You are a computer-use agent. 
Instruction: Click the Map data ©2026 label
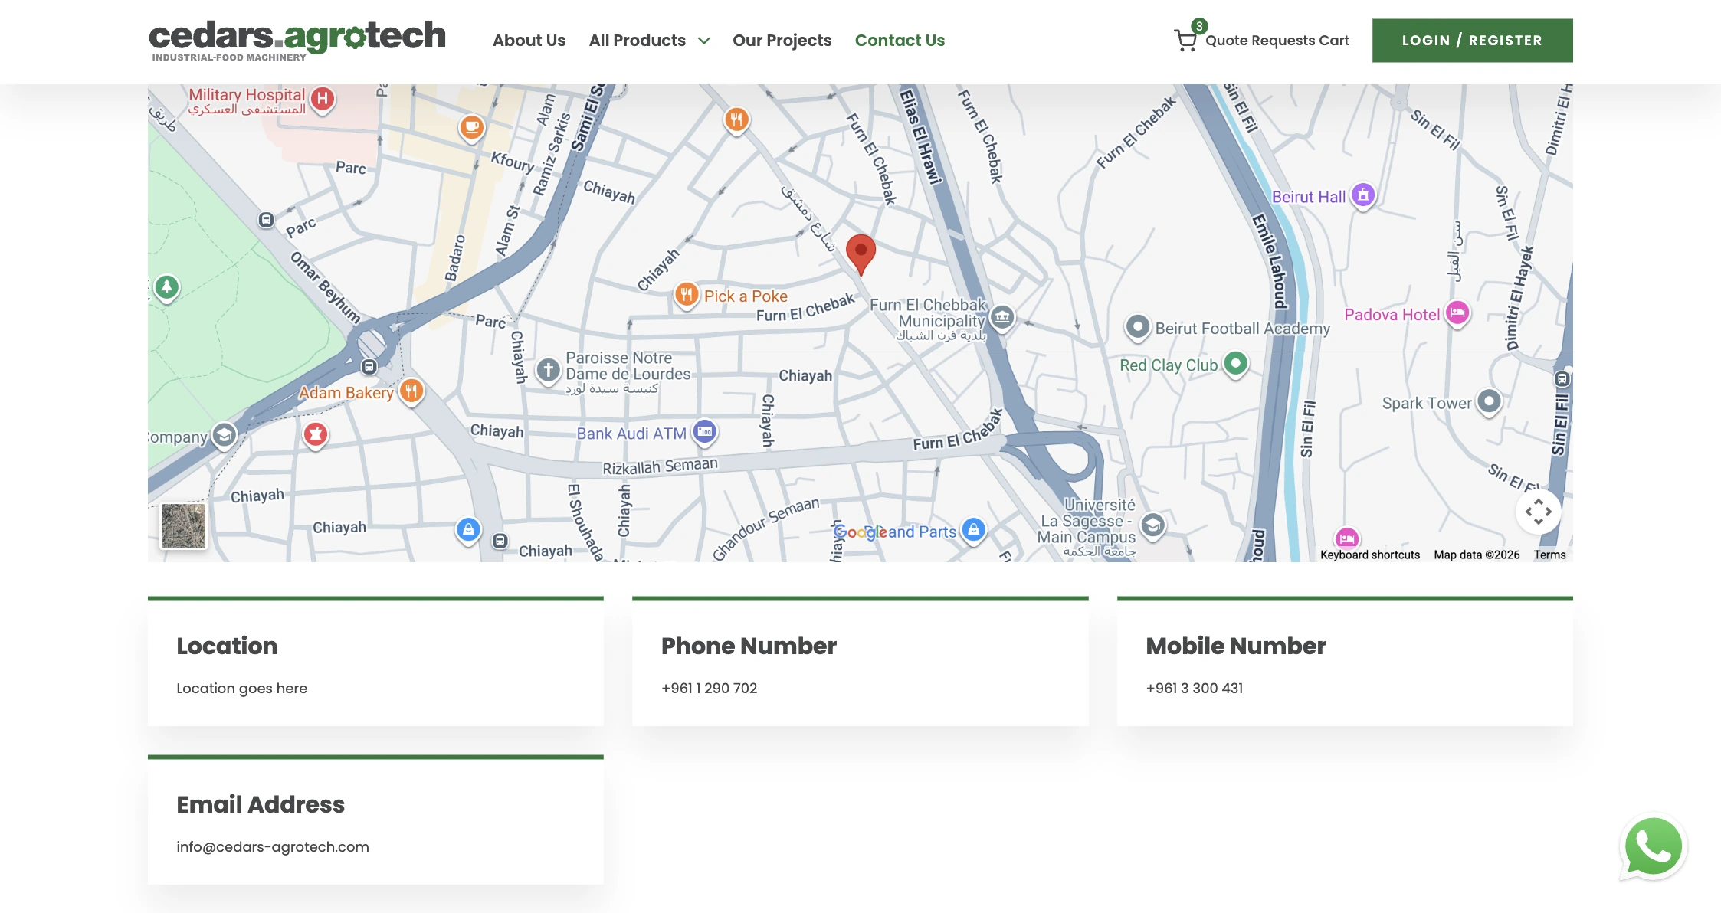1477,555
